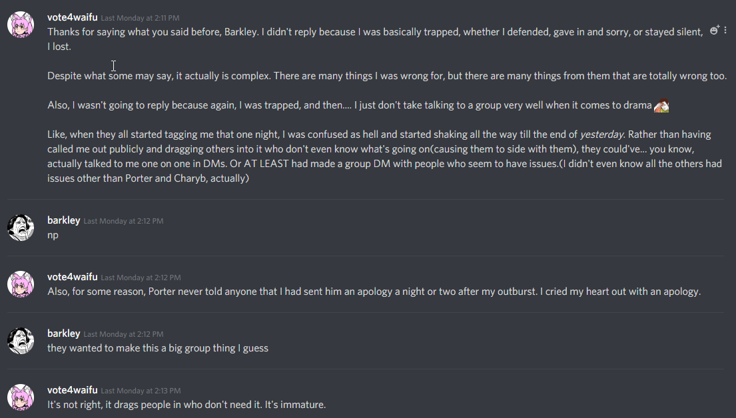Click the "Last Monday at 2:13 PM" timestamp
The image size is (736, 418).
click(140, 391)
